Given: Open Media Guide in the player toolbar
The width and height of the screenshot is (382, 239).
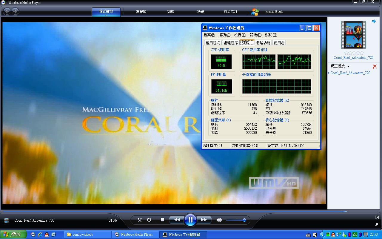Looking at the screenshot, I should coord(274,12).
